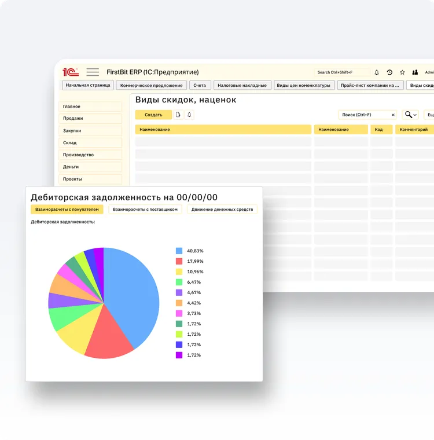Open the history clock icon
The image size is (434, 440).
click(389, 72)
